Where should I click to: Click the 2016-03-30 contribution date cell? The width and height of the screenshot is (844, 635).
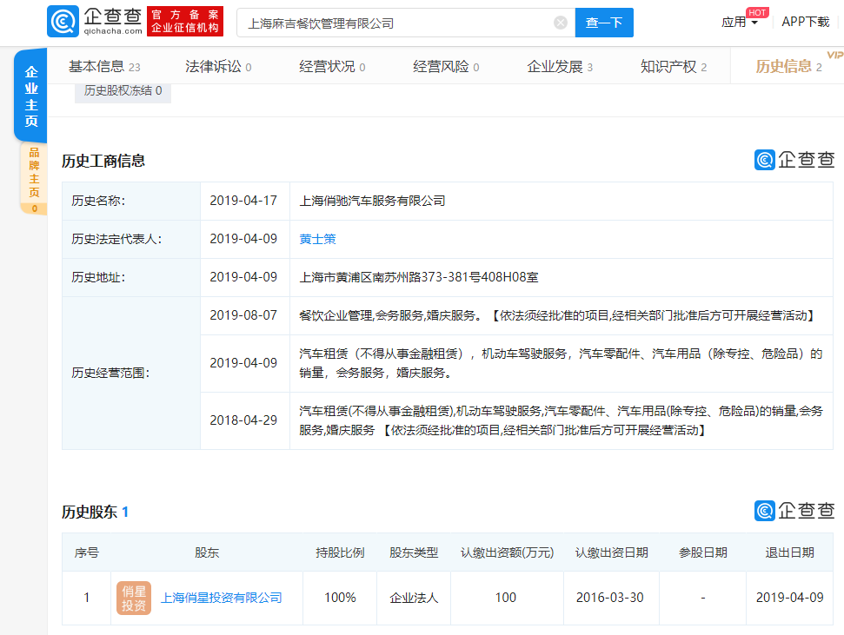(x=610, y=598)
